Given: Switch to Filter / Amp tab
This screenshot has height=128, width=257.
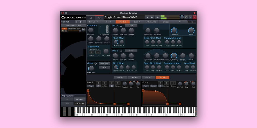Looking at the screenshot, I should 151,22.
